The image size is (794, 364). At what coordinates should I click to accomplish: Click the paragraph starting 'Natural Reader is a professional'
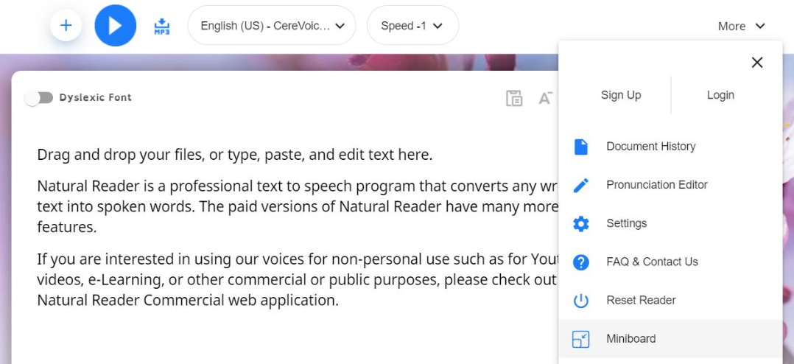298,206
